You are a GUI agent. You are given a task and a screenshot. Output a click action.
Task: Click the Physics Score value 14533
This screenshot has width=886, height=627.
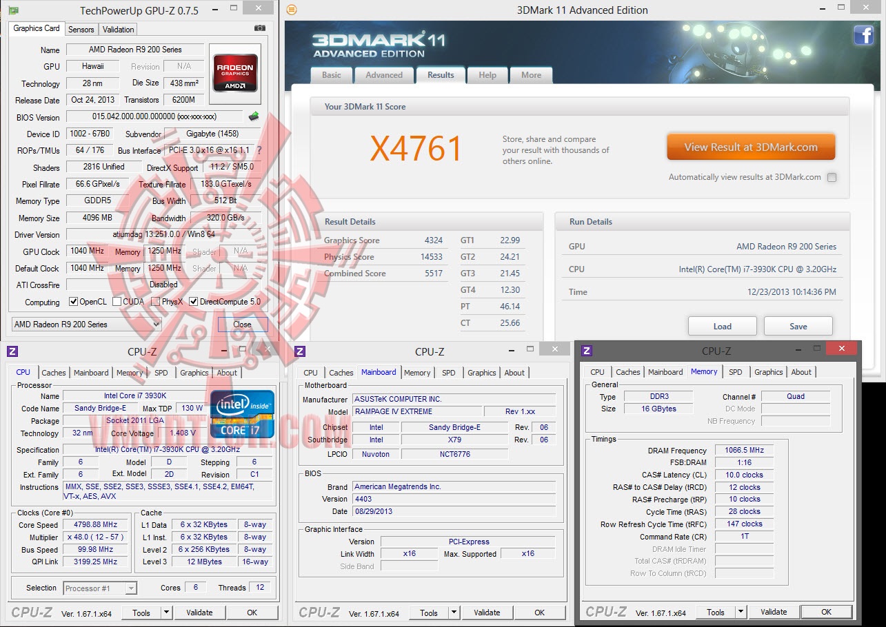pyautogui.click(x=431, y=257)
